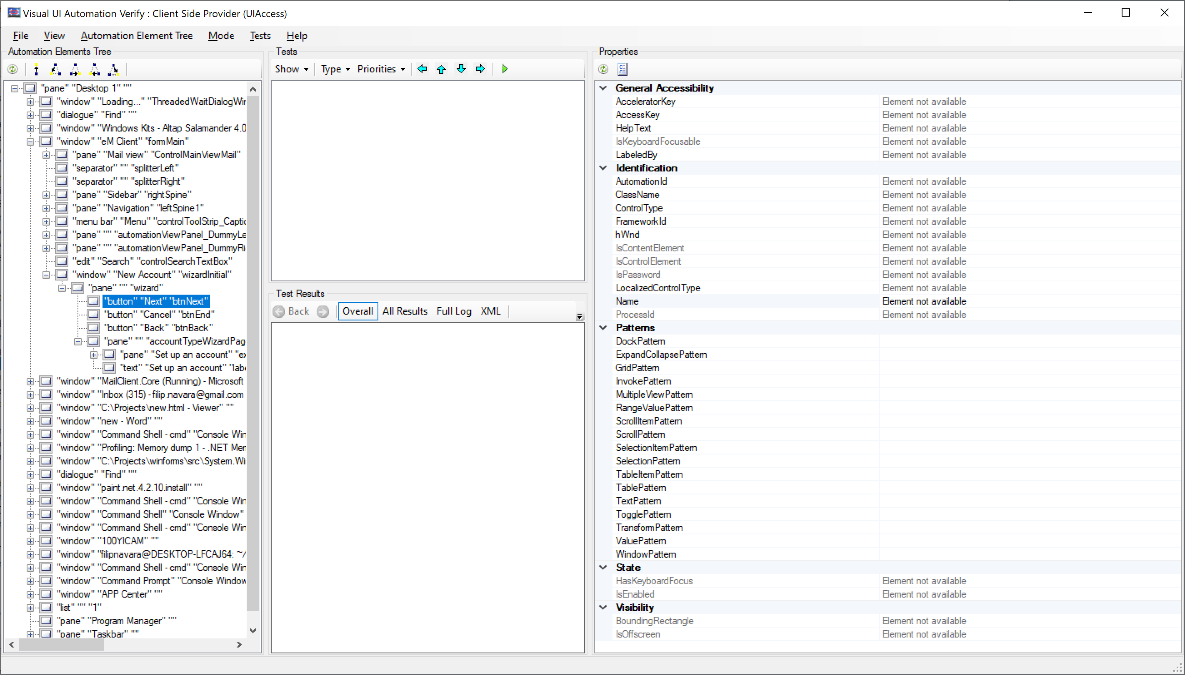This screenshot has width=1185, height=675.
Task: Click the cyan up arrow in Tests toolbar
Action: tap(441, 69)
